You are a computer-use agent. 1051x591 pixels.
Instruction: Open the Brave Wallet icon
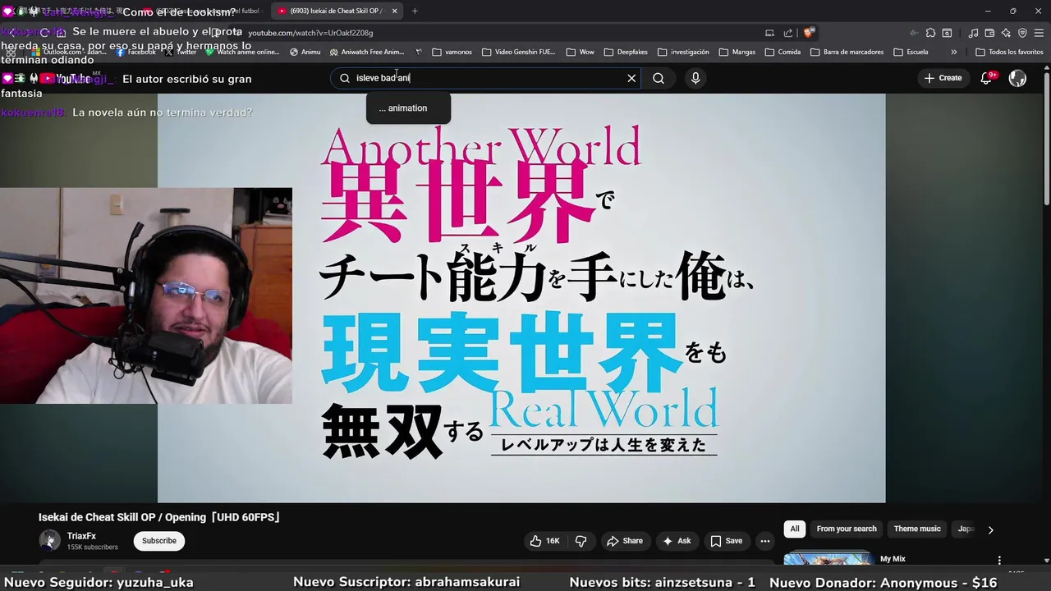(989, 33)
